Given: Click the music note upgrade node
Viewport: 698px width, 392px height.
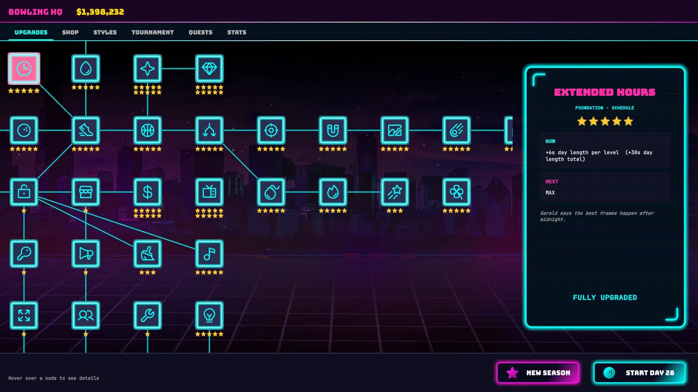Looking at the screenshot, I should tap(209, 254).
